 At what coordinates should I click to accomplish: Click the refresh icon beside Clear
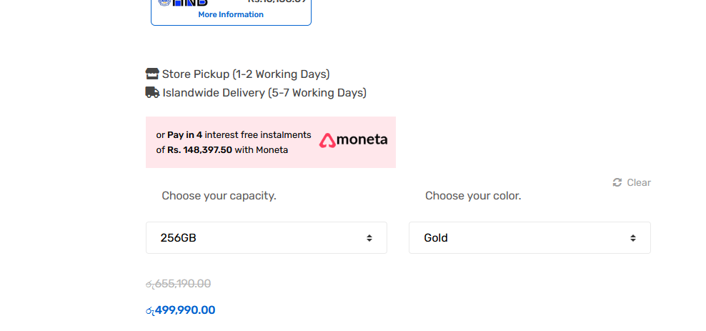click(617, 182)
